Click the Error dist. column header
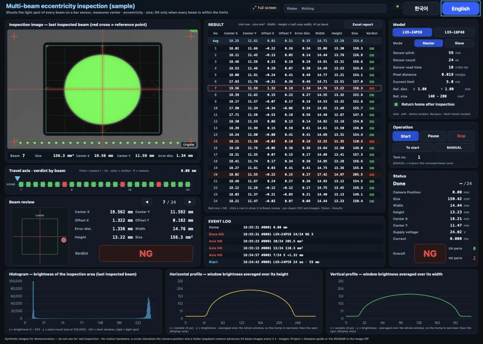The width and height of the screenshot is (483, 344). 303,33
